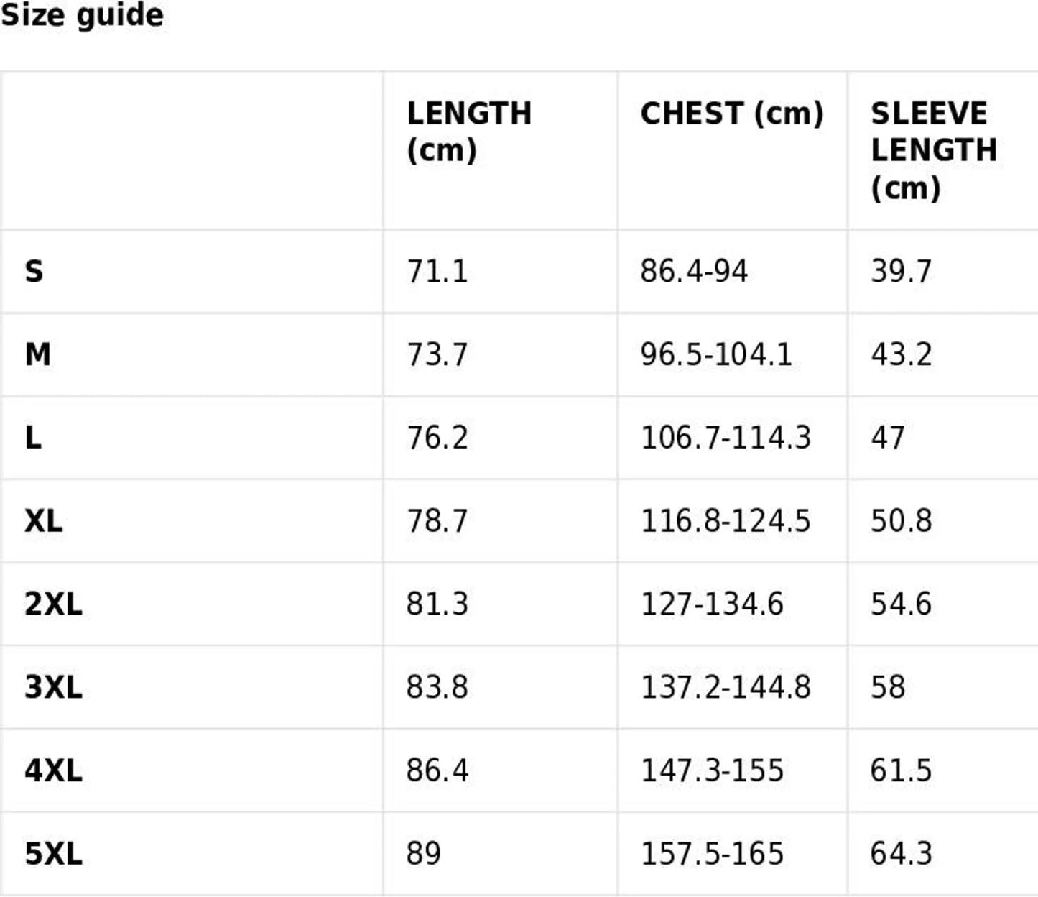Click the 2XL size row label
Image resolution: width=1038 pixels, height=897 pixels.
tap(53, 604)
